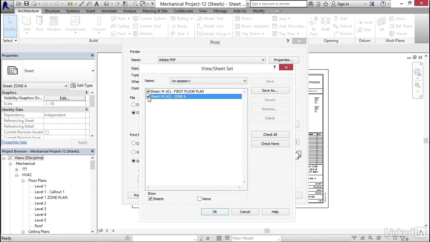Click the Wall tool icon
The height and width of the screenshot is (242, 430).
(27, 25)
